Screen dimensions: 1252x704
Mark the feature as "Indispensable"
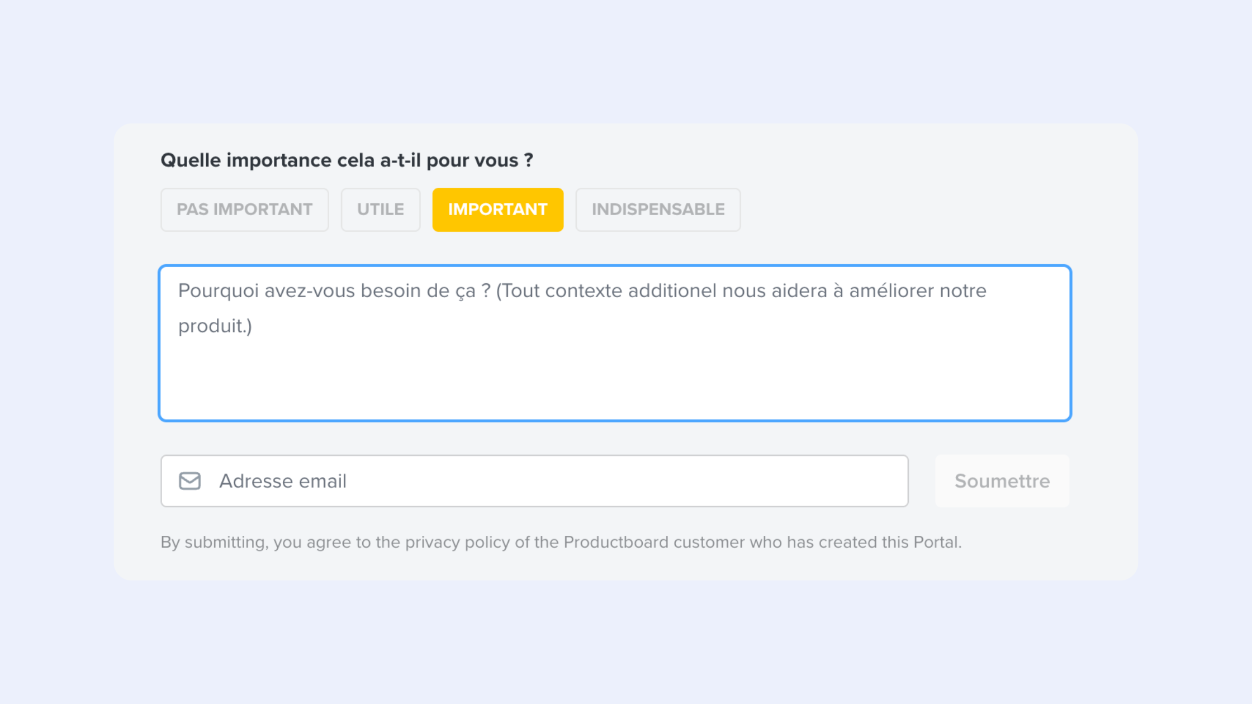coord(658,210)
